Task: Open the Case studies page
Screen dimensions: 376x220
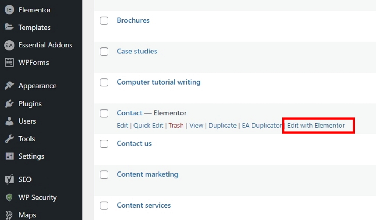Action: 137,51
